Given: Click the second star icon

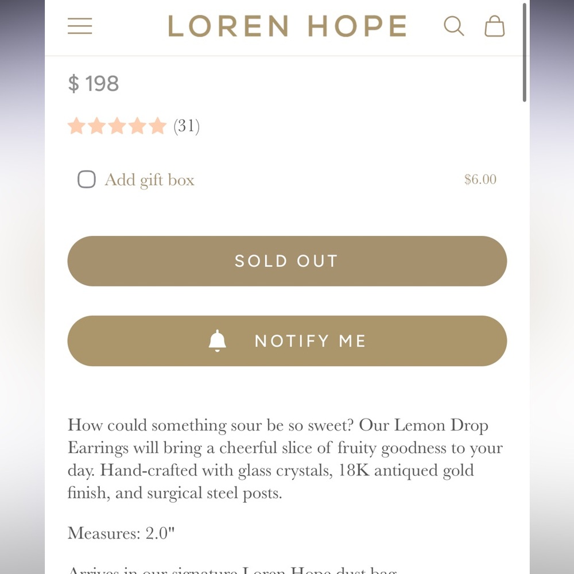Looking at the screenshot, I should tap(97, 125).
